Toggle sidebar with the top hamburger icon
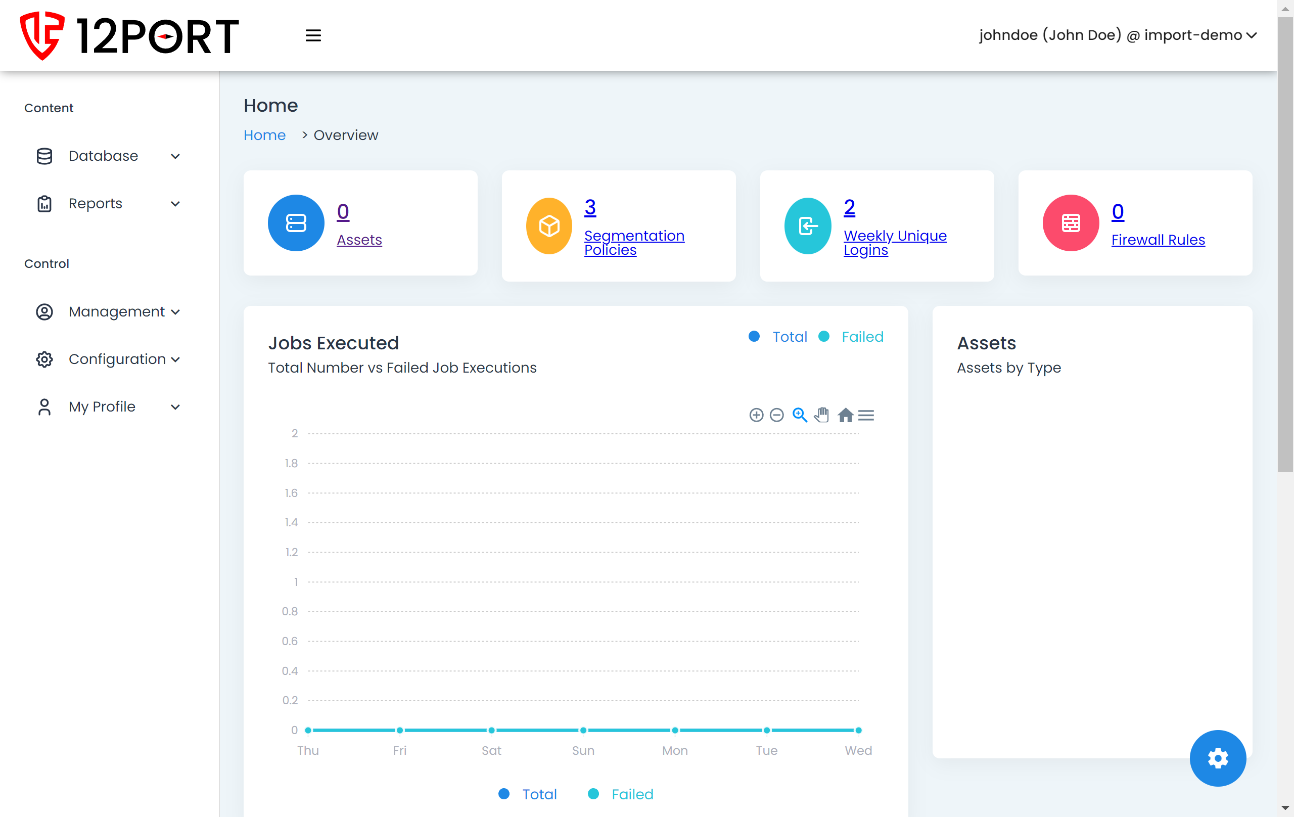The image size is (1294, 817). click(x=313, y=35)
